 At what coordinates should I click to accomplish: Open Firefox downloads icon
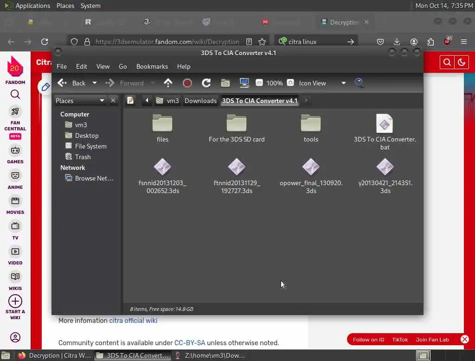[397, 41]
